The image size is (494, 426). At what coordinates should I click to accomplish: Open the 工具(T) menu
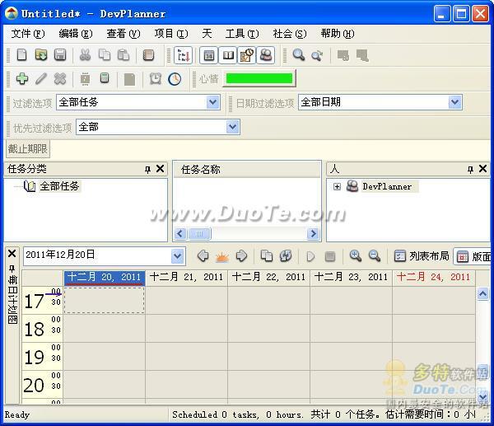coord(242,34)
